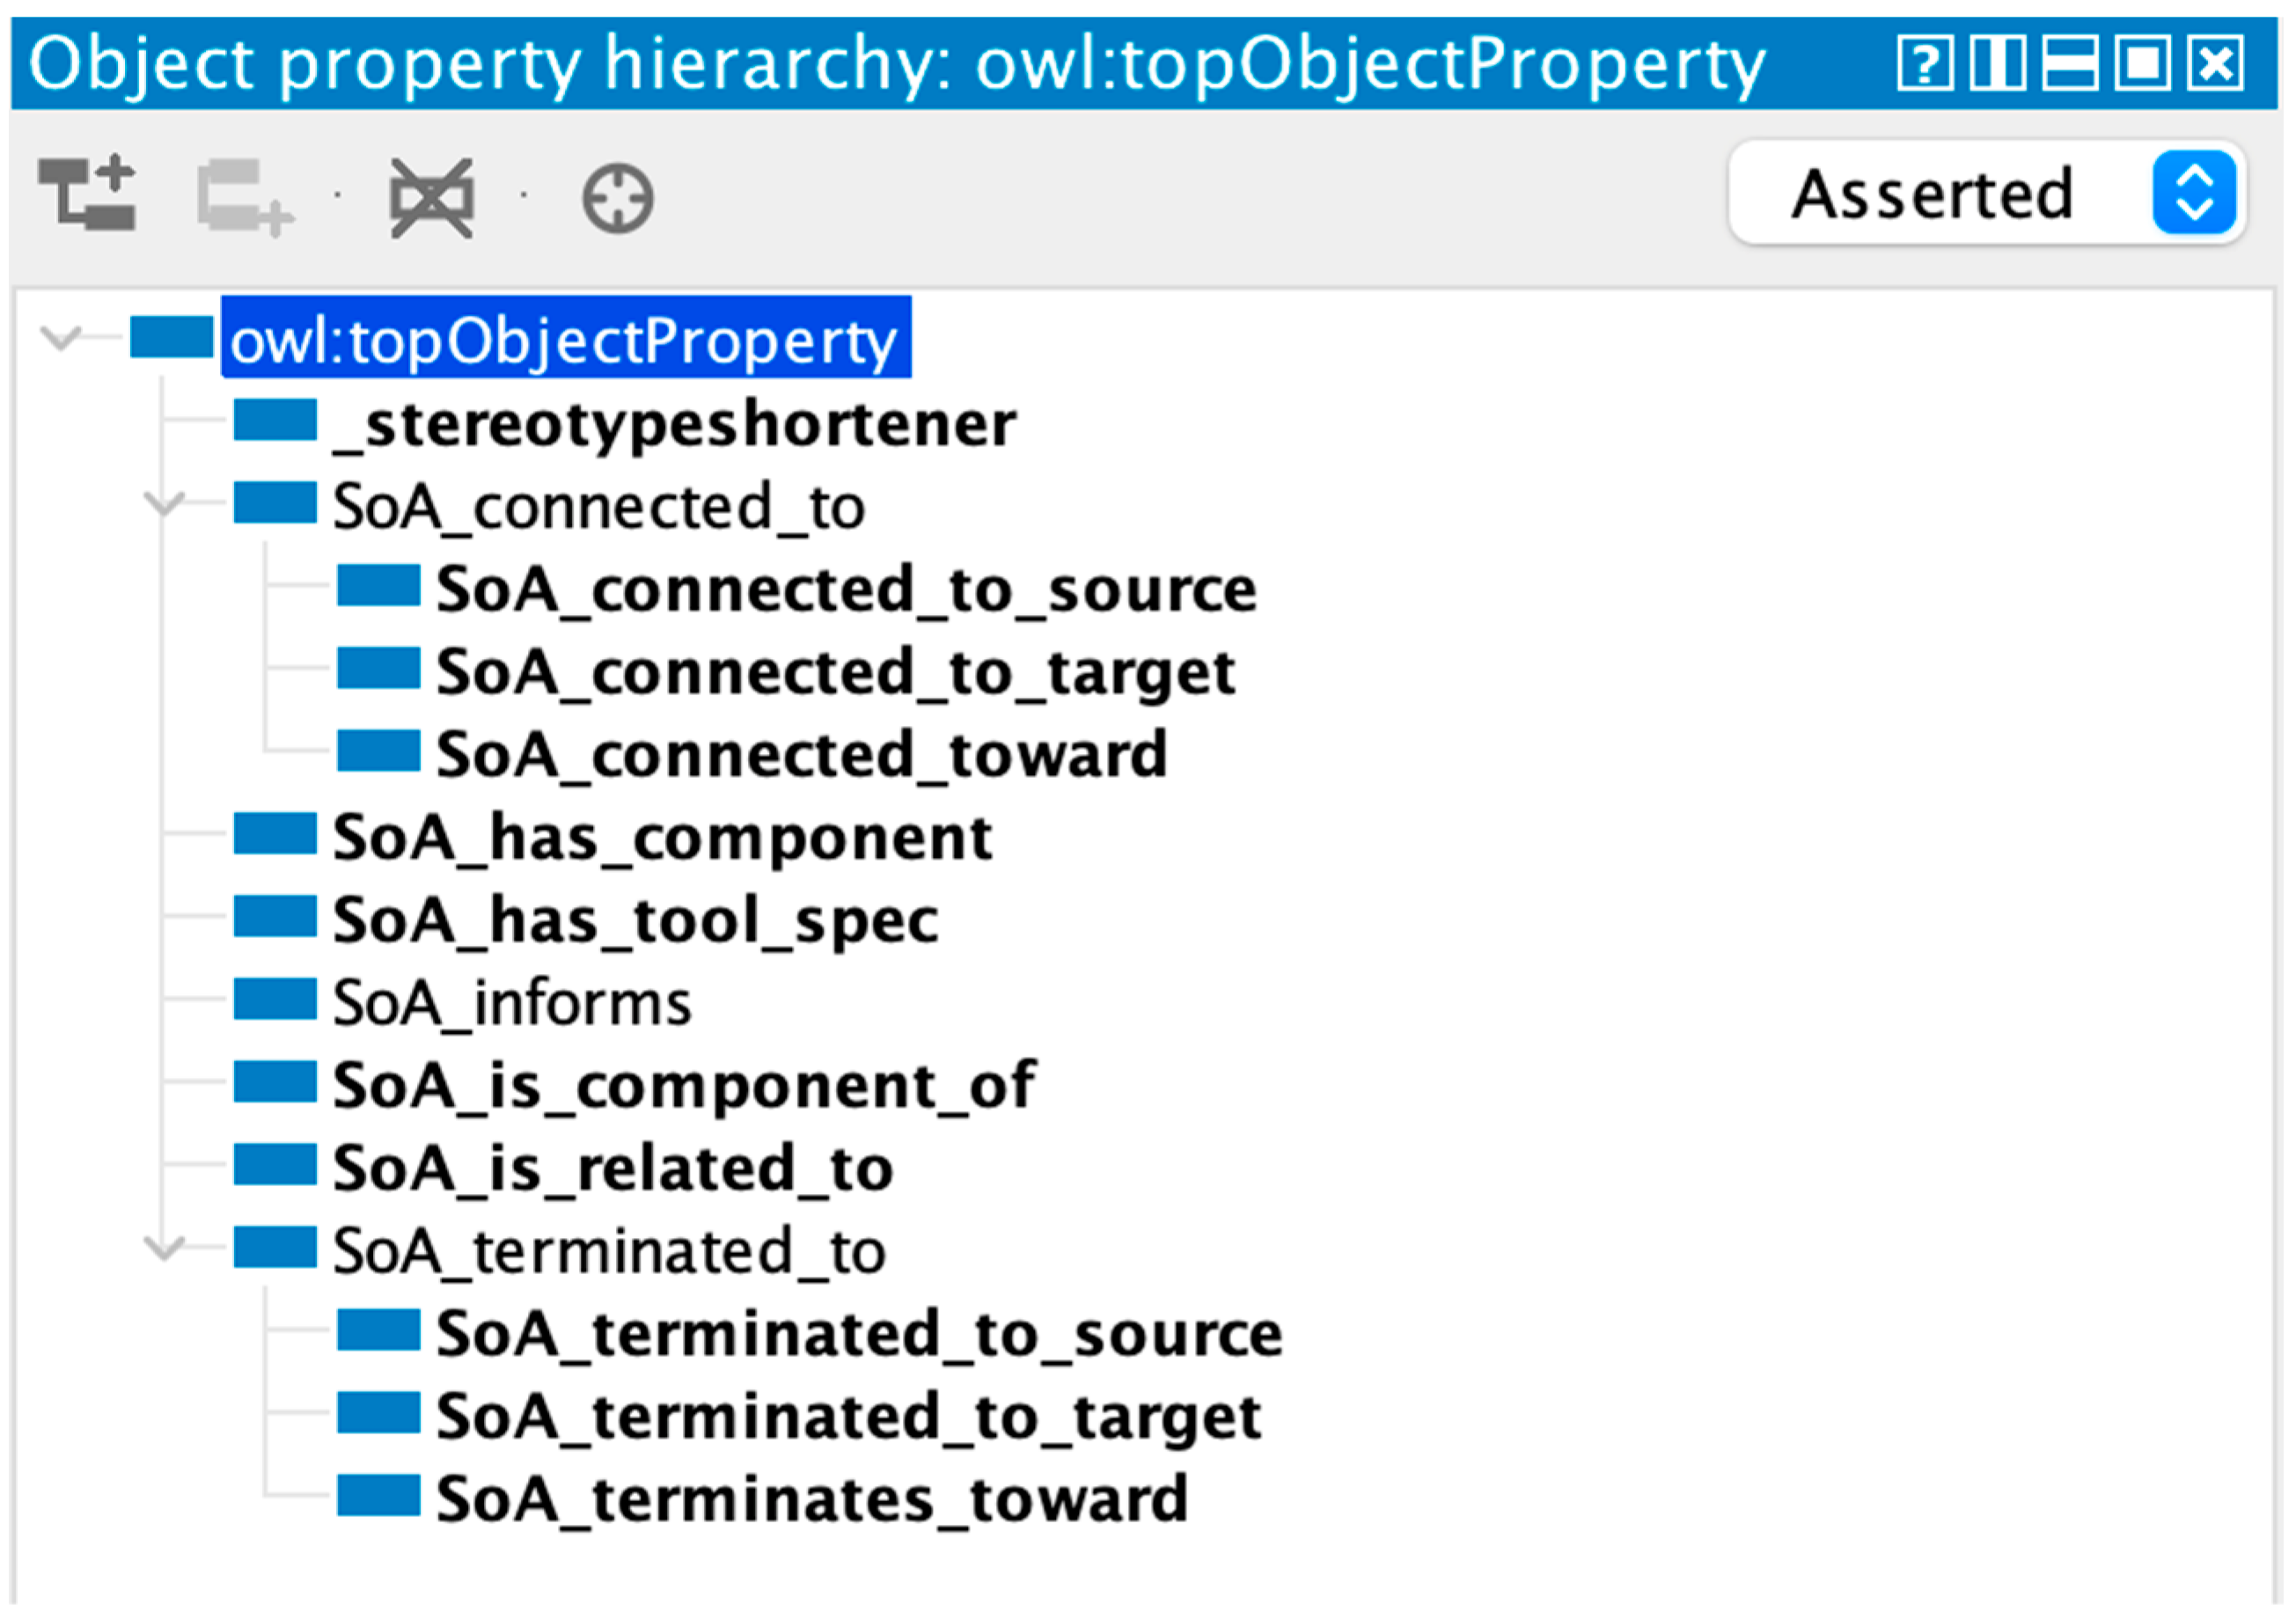The image size is (2296, 1619).
Task: Click the blue icon beside SoA_has_tool_spec
Action: (275, 917)
